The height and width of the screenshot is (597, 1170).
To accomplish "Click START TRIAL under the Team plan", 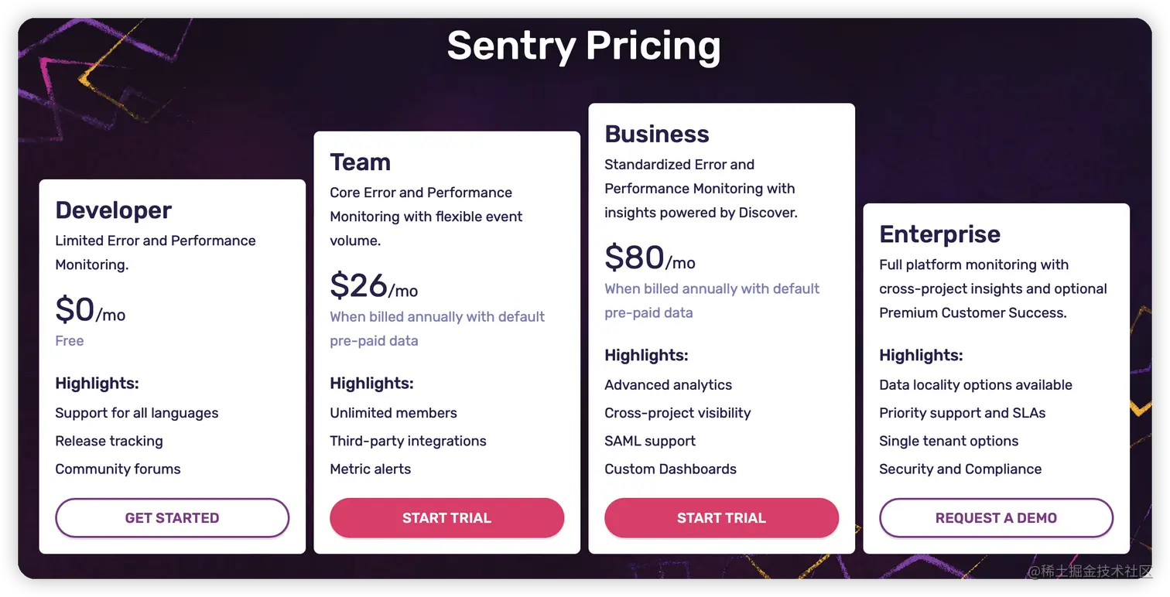I will 446,518.
